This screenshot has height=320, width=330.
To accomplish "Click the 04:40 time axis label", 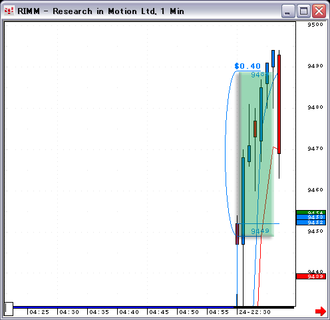I will click(129, 312).
